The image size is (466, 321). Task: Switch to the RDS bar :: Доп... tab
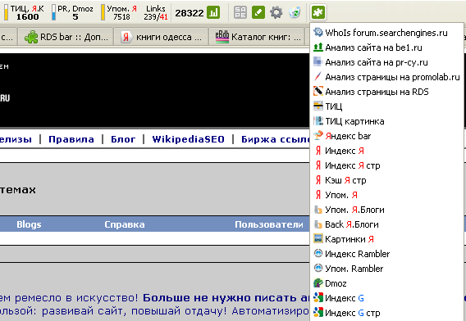66,37
